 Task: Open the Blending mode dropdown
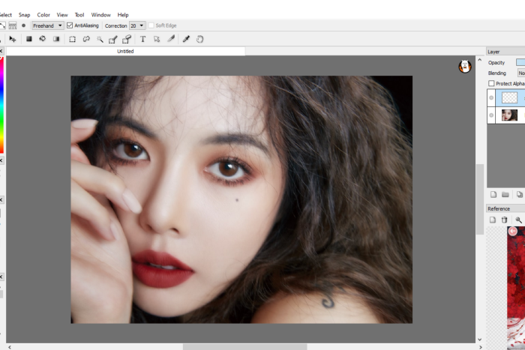pyautogui.click(x=521, y=73)
